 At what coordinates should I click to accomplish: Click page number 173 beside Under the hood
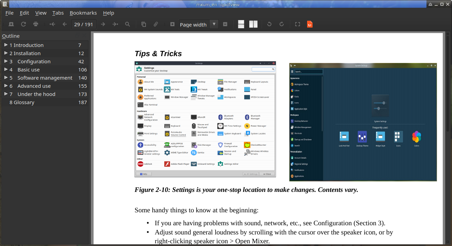tap(83, 94)
